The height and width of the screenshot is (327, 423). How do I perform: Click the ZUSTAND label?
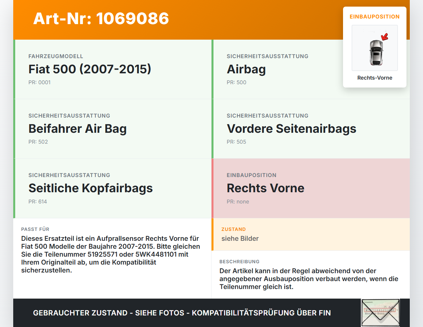pyautogui.click(x=234, y=229)
